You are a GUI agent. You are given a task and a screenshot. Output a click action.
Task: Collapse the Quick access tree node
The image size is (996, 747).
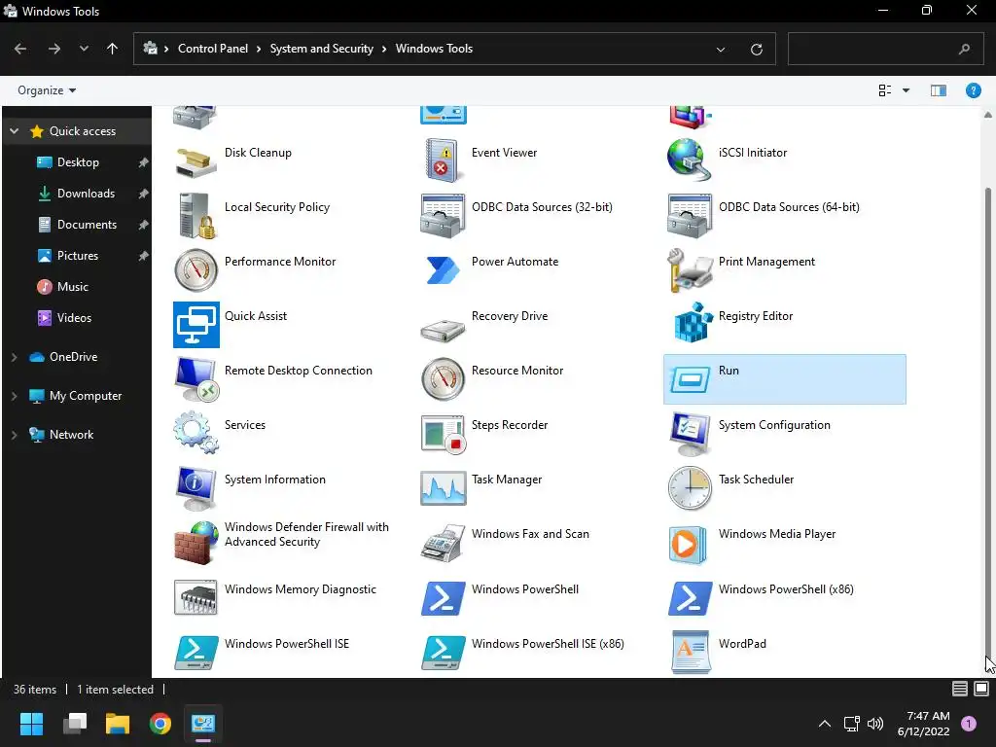[x=14, y=131]
